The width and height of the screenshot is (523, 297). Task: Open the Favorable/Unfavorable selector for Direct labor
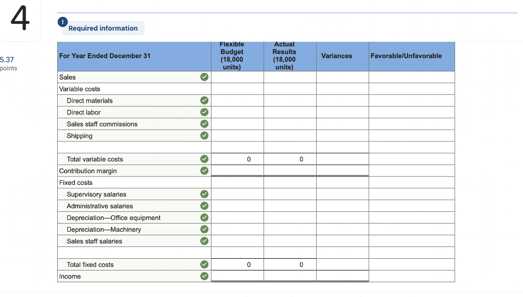point(411,112)
